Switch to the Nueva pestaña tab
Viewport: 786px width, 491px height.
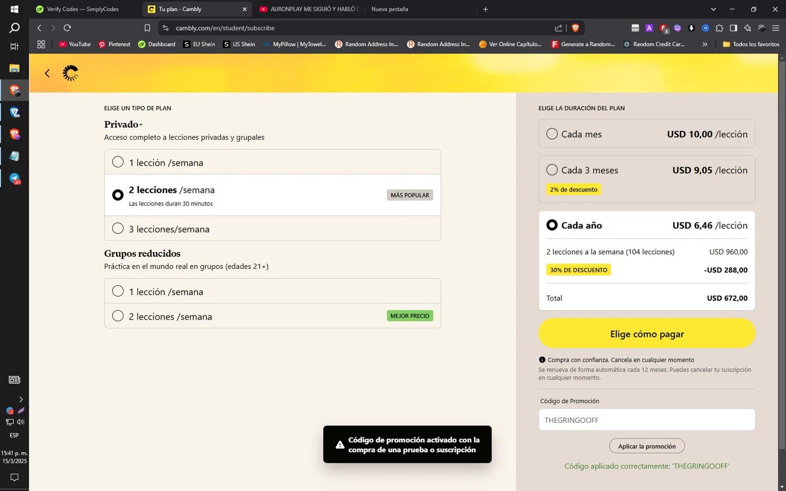tap(419, 9)
